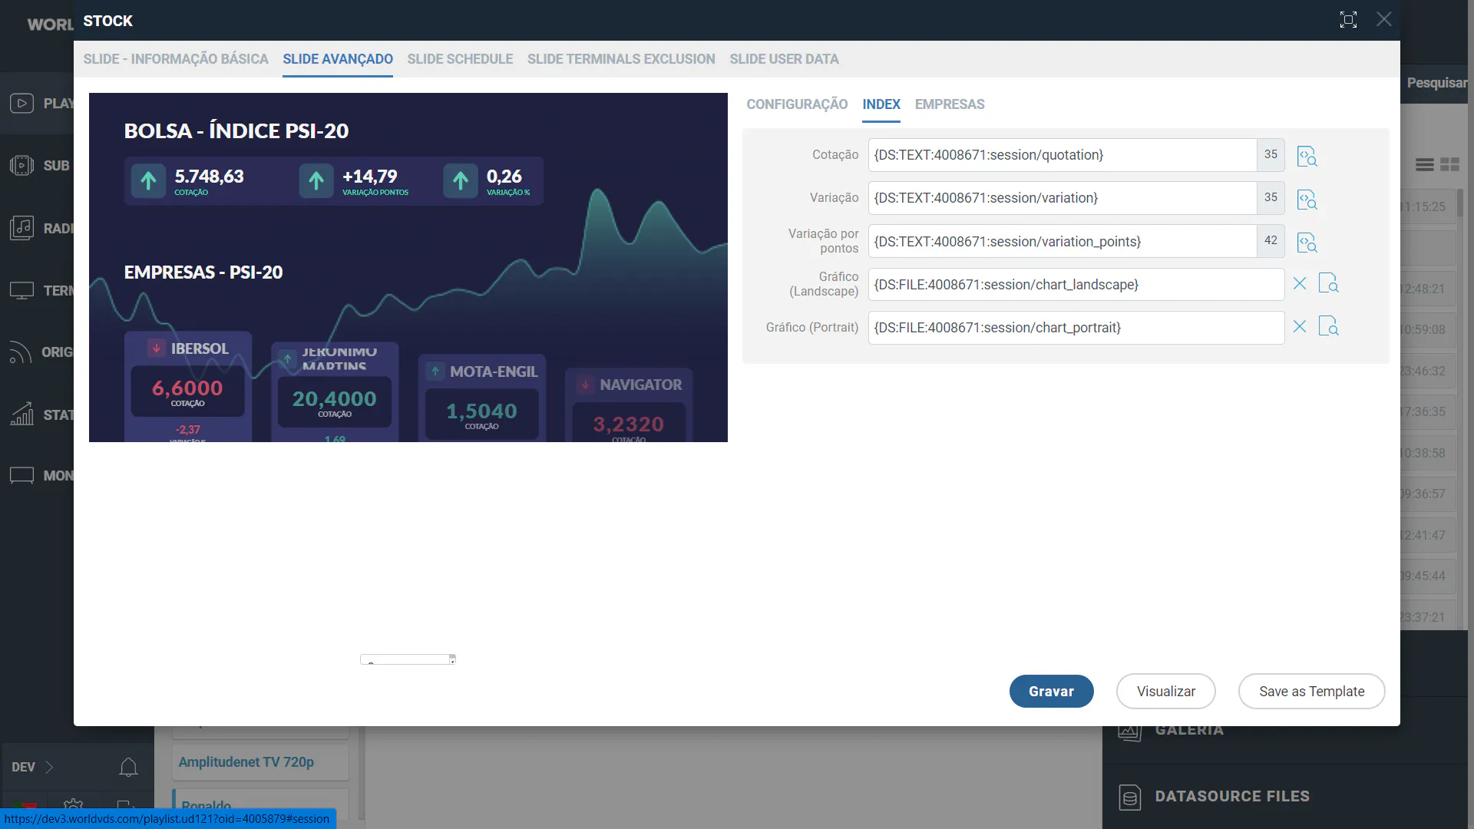
Task: Open Datasource Files label in background panel
Action: tap(1232, 797)
